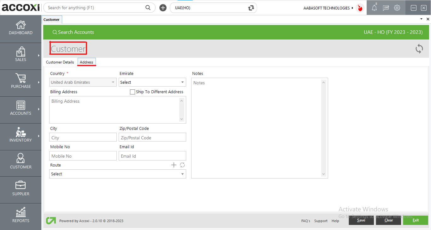Open the Dashboard from sidebar

21,28
